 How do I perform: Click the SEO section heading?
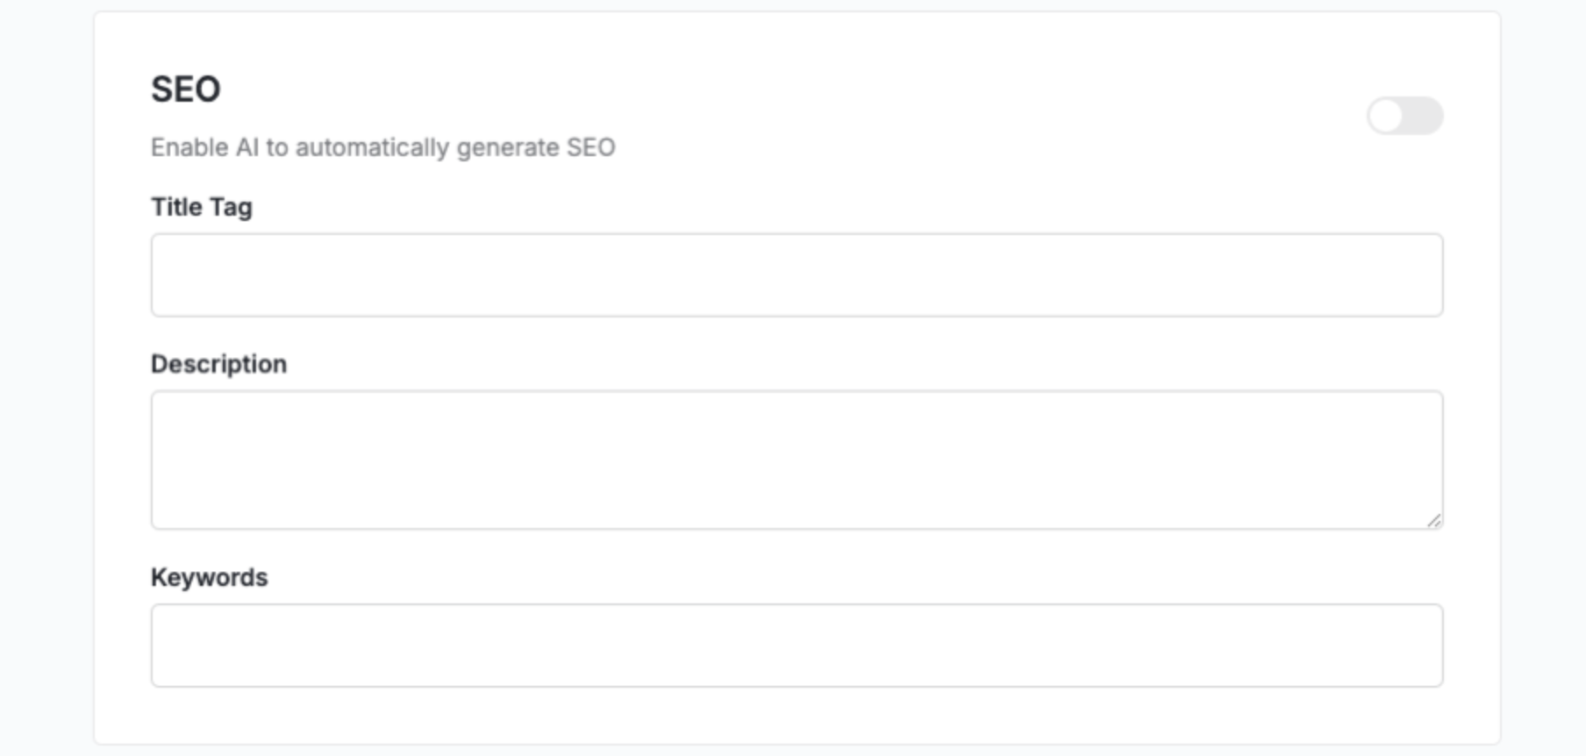point(186,89)
